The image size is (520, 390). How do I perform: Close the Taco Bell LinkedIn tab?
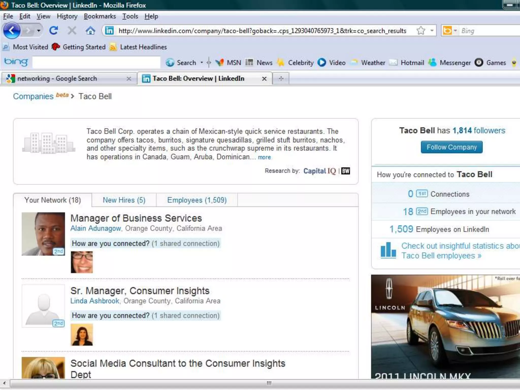(264, 79)
